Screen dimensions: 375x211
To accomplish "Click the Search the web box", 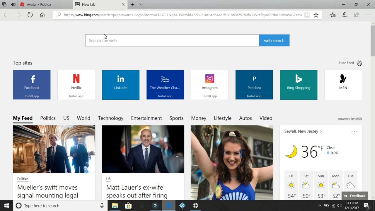I will 172,40.
